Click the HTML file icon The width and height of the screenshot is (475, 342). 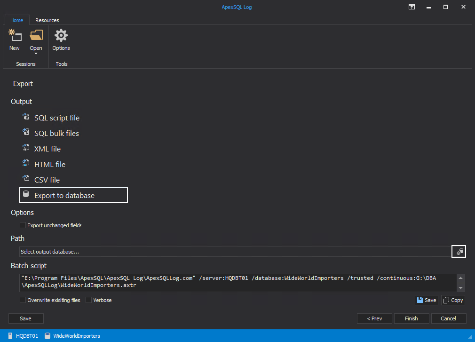coord(26,163)
